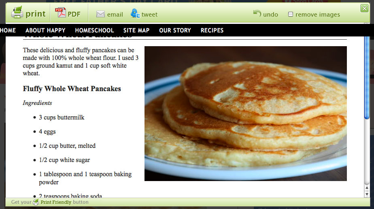
Task: Select OUR STORY in navigation bar
Action: pyautogui.click(x=175, y=30)
